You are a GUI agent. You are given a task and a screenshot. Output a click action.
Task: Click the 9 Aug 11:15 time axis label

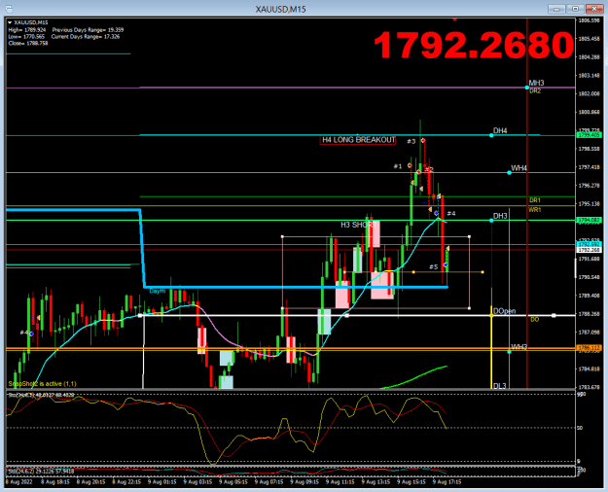pyautogui.click(x=340, y=482)
